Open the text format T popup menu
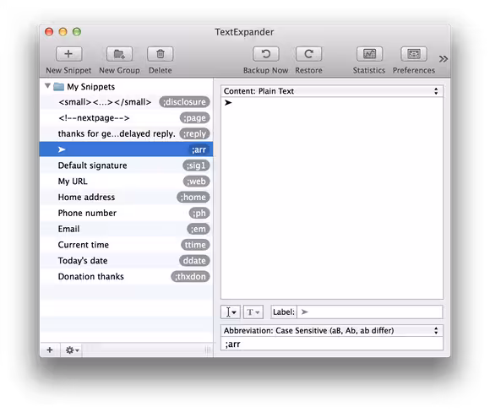Image resolution: width=490 pixels, height=412 pixels. 253,312
